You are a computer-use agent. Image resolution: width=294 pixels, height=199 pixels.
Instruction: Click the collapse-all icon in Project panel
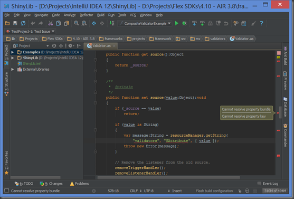tap(61, 46)
